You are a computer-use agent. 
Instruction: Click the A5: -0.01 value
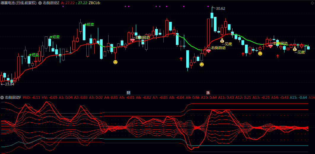pyautogui.click(x=127, y=98)
